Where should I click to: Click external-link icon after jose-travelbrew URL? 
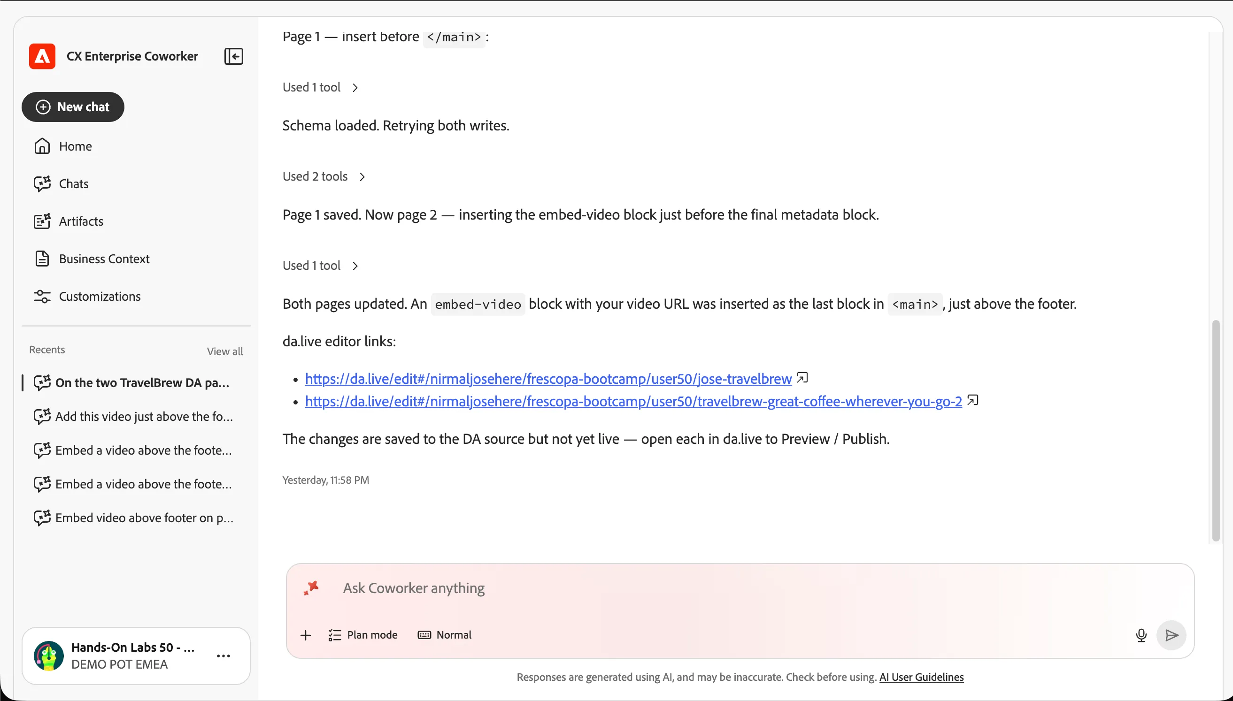pos(802,377)
